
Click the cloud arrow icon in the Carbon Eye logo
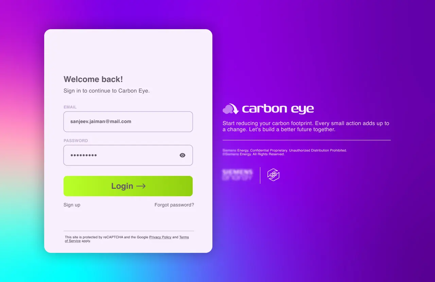(231, 109)
